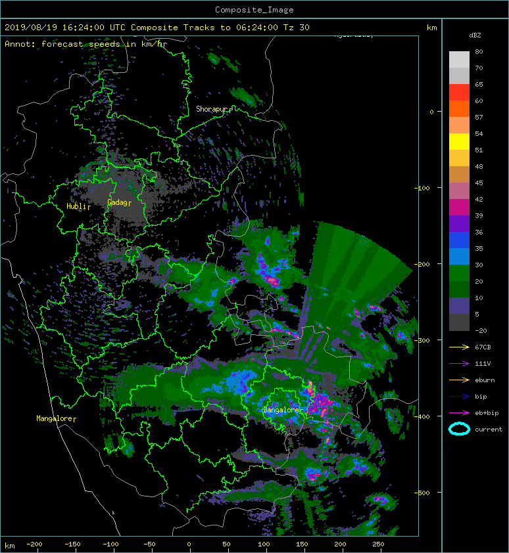Click the -100 tick on vertical axis
The width and height of the screenshot is (509, 553).
coord(422,188)
